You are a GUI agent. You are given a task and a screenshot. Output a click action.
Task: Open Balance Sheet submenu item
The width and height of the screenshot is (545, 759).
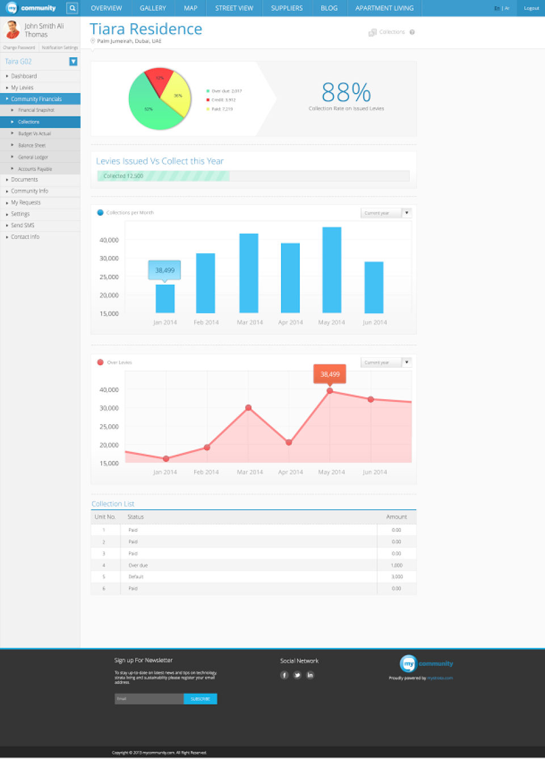[40, 145]
